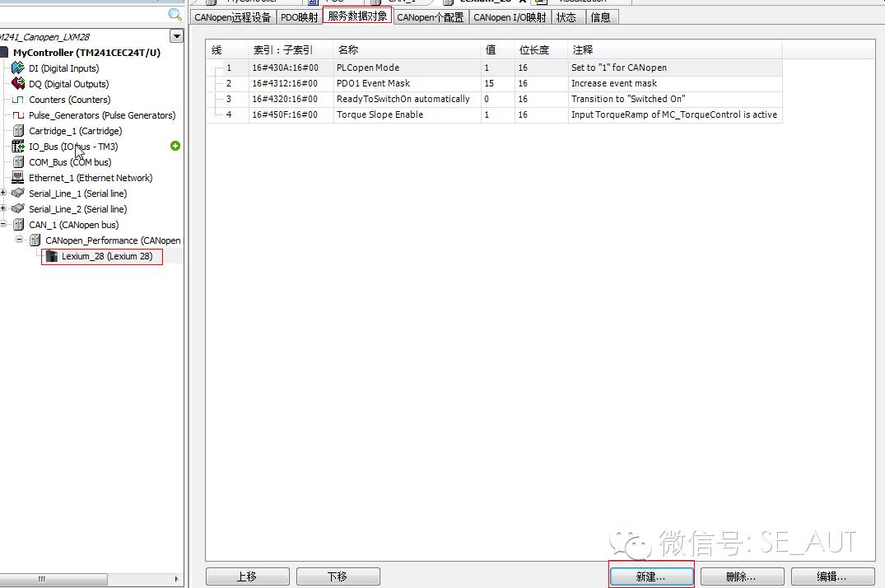Click line number 3 in the SDO table
Screen dimensions: 885x588
(229, 99)
